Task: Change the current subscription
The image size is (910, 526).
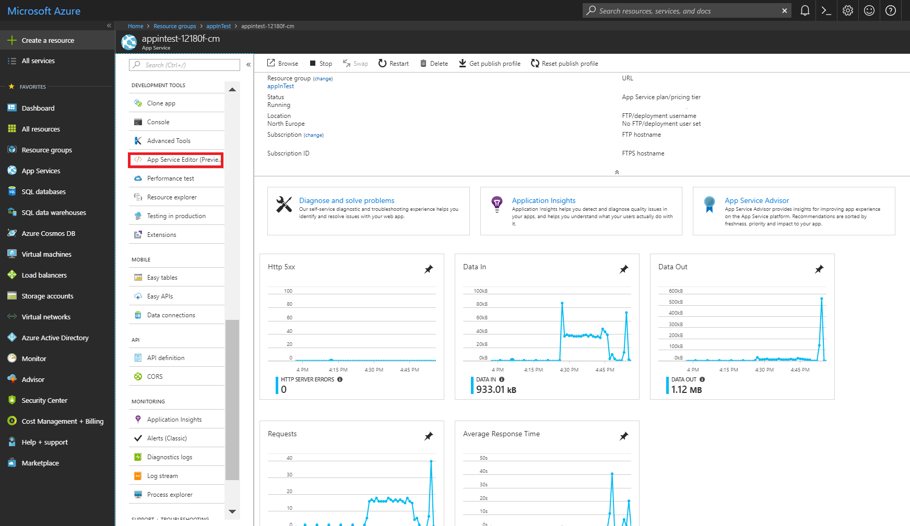Action: click(x=313, y=135)
